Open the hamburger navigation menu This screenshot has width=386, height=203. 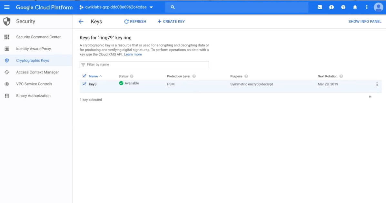pos(7,7)
